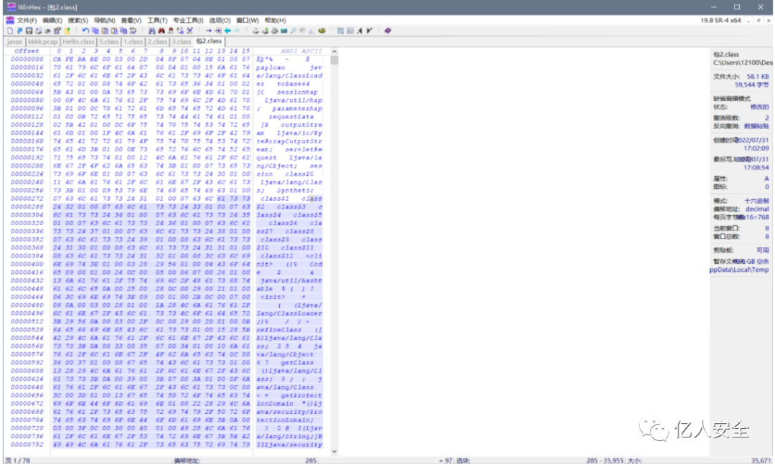775x464 pixels.
Task: Open the 文件(F) menu
Action: pyautogui.click(x=27, y=20)
